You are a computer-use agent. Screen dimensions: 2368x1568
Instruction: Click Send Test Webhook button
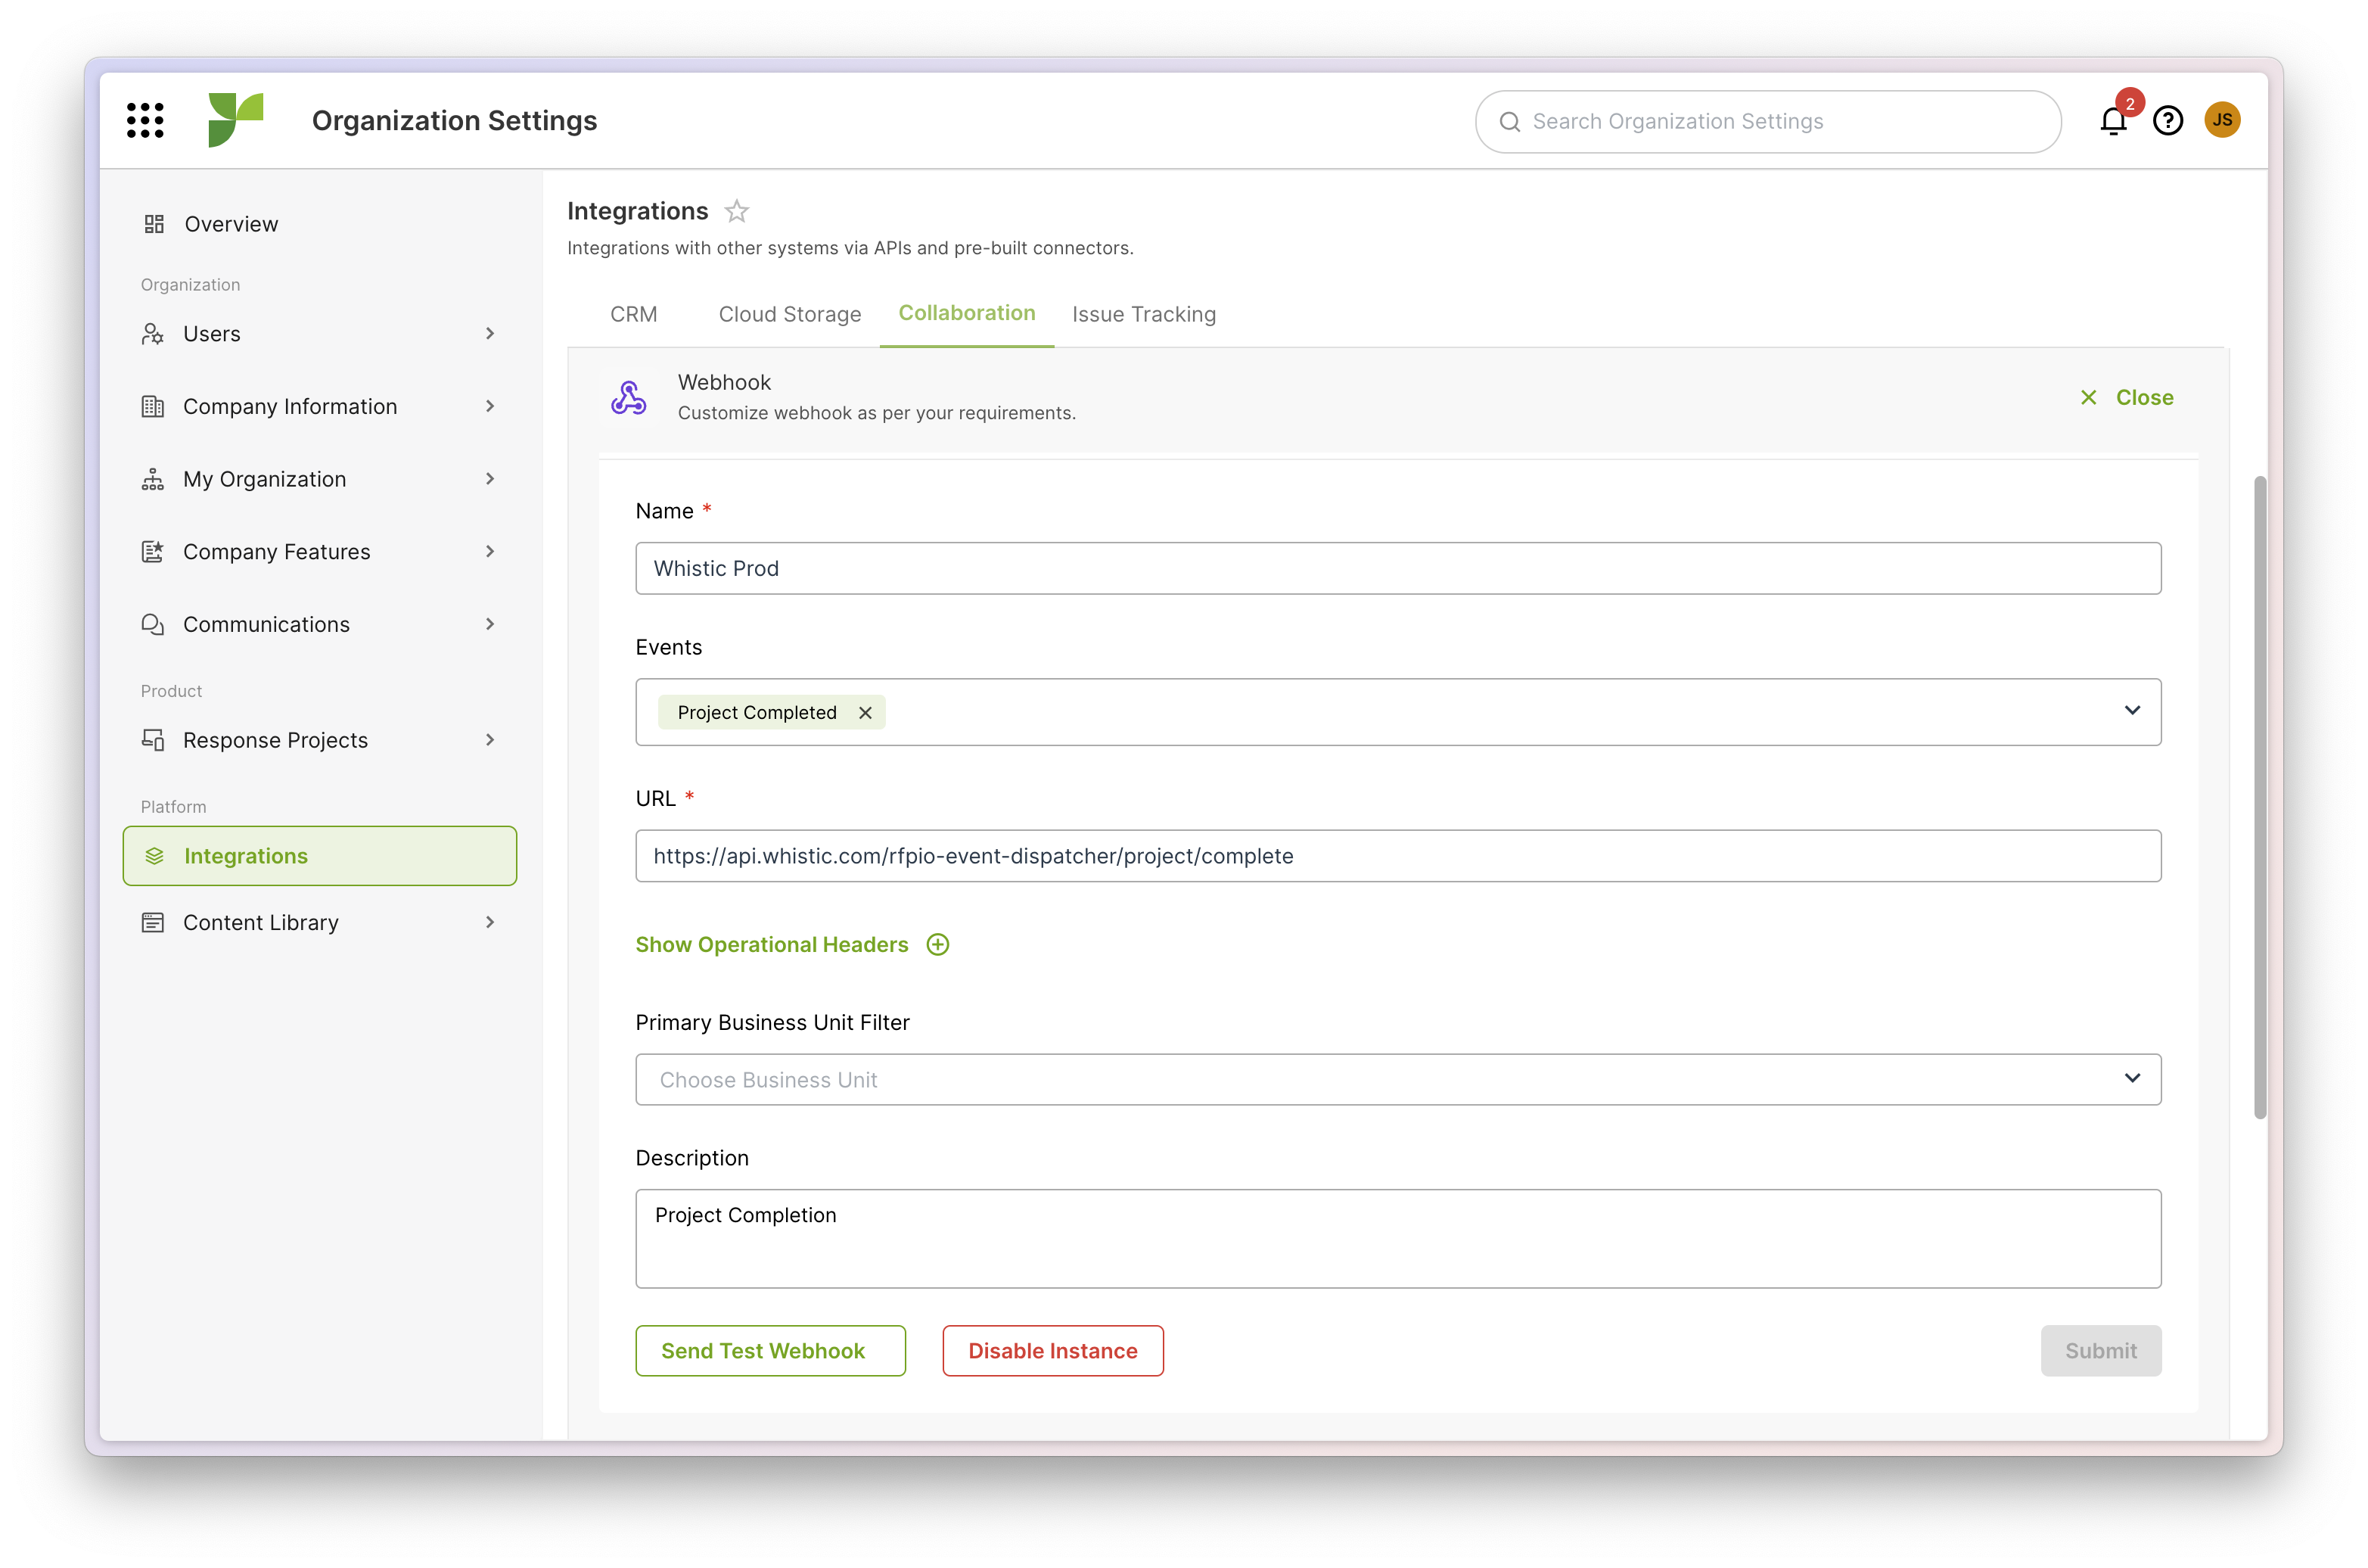771,1351
